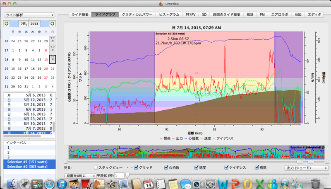The image size is (331, 189).
Task: Open iPhoto from the dock
Action: [x=74, y=184]
